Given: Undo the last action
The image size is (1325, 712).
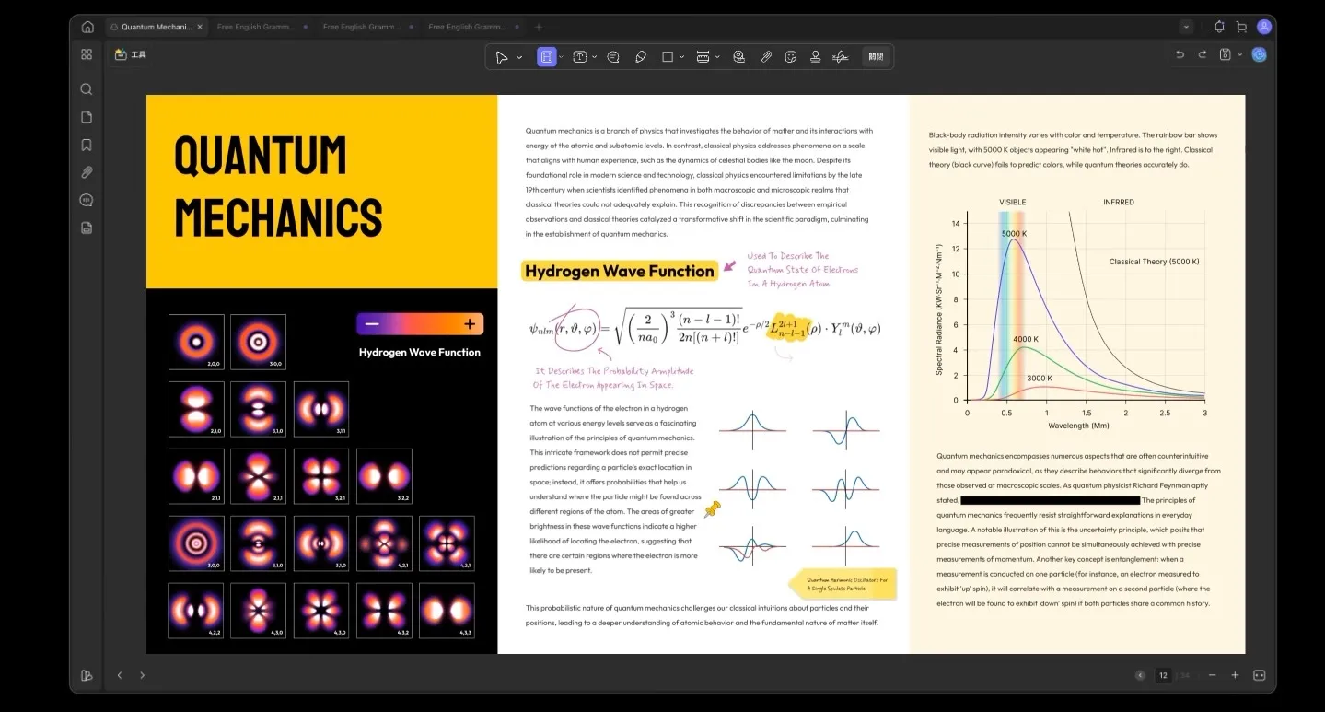Looking at the screenshot, I should (x=1180, y=55).
